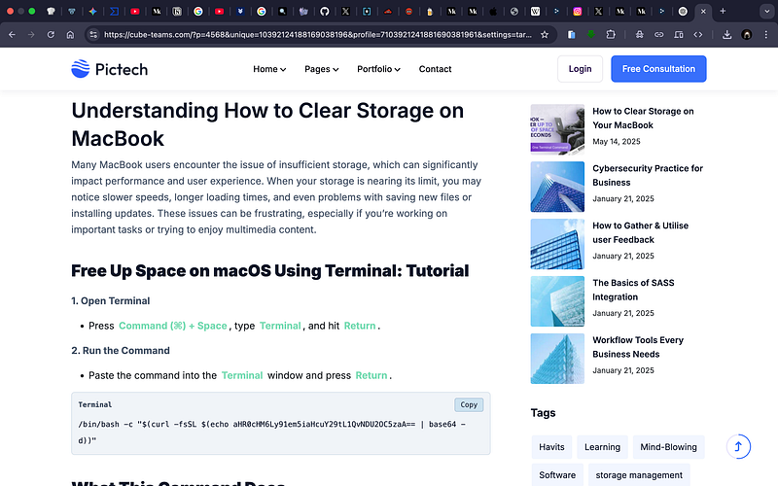Open the Cybersecurity Practice for Business article
Viewport: 778px width, 486px height.
click(x=647, y=175)
